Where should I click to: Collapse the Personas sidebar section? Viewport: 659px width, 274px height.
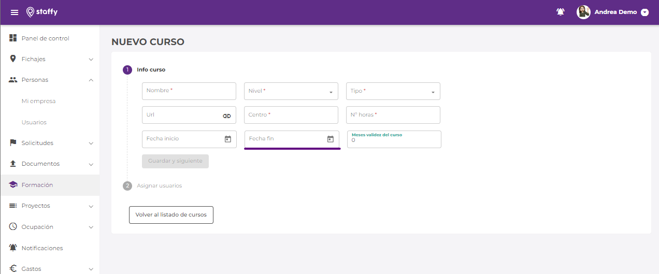tap(91, 80)
